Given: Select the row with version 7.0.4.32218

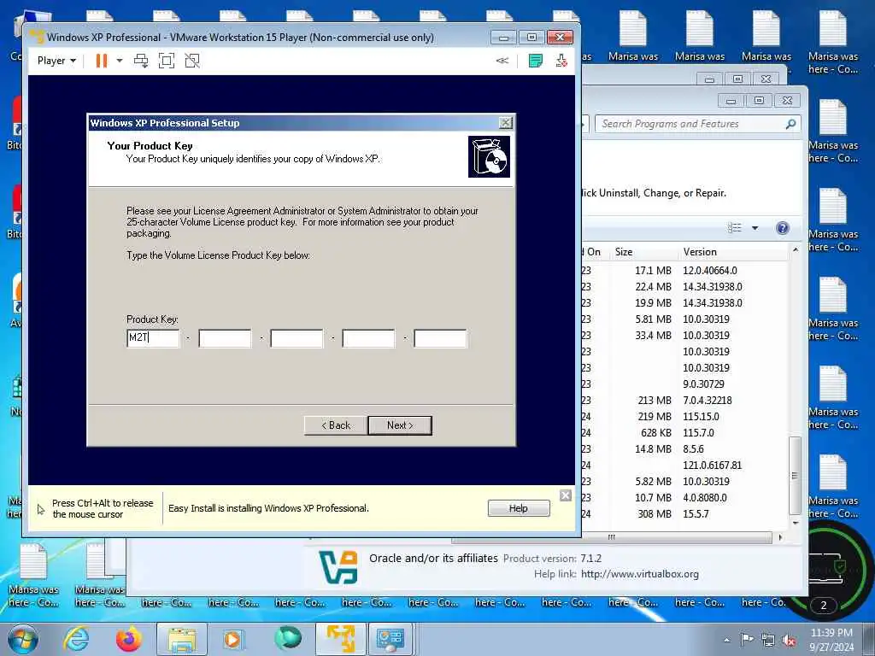Looking at the screenshot, I should coord(684,400).
